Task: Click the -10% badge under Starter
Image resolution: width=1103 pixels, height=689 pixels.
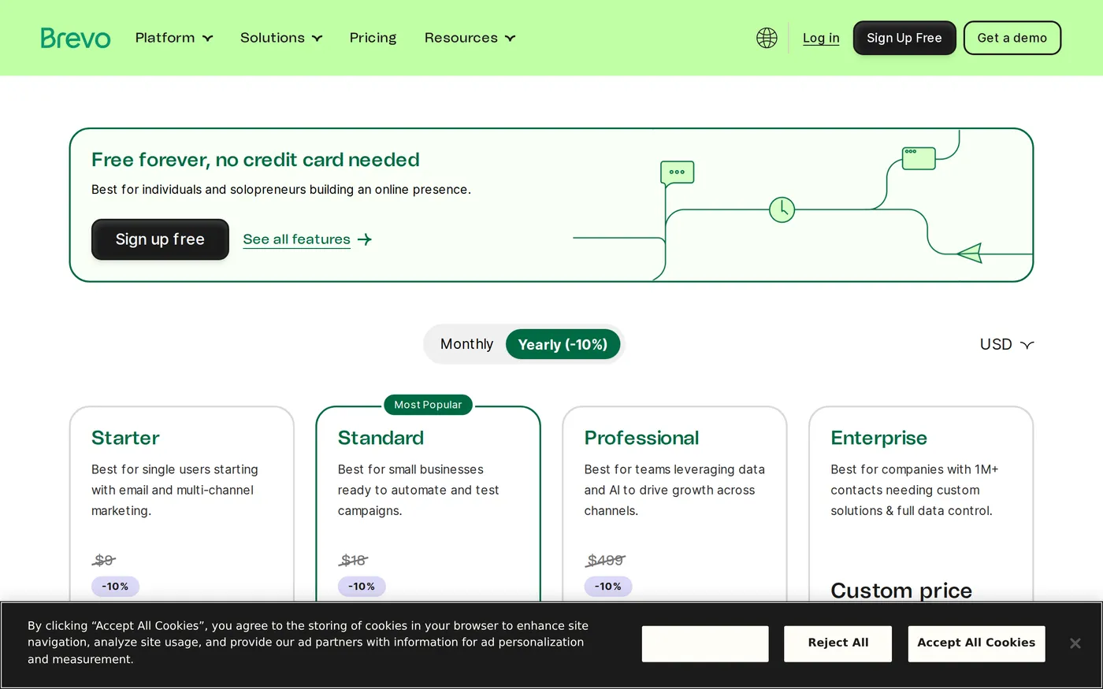Action: coord(115,587)
